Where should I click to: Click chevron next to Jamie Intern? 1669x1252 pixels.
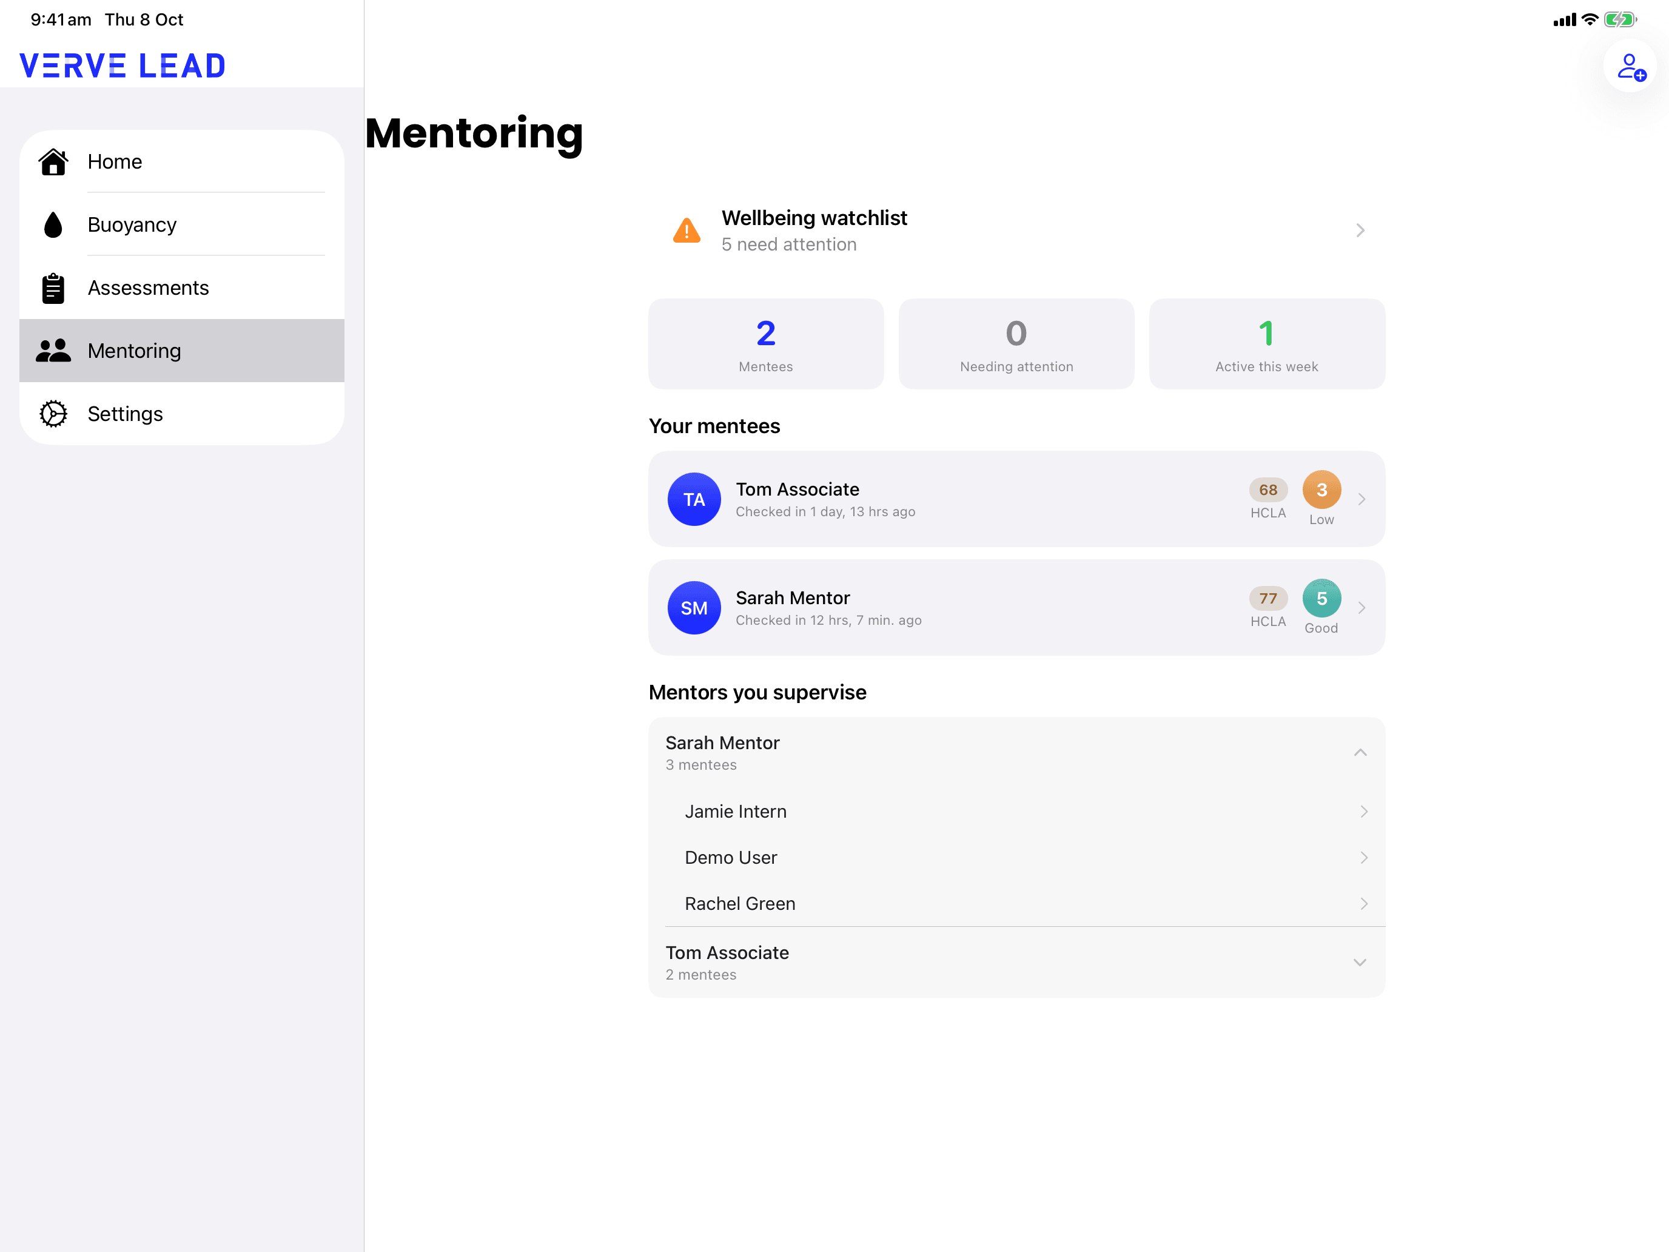pos(1364,811)
